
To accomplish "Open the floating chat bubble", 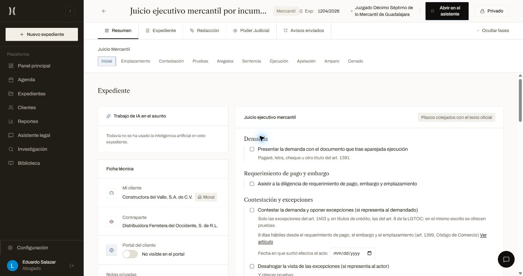I will (506, 259).
